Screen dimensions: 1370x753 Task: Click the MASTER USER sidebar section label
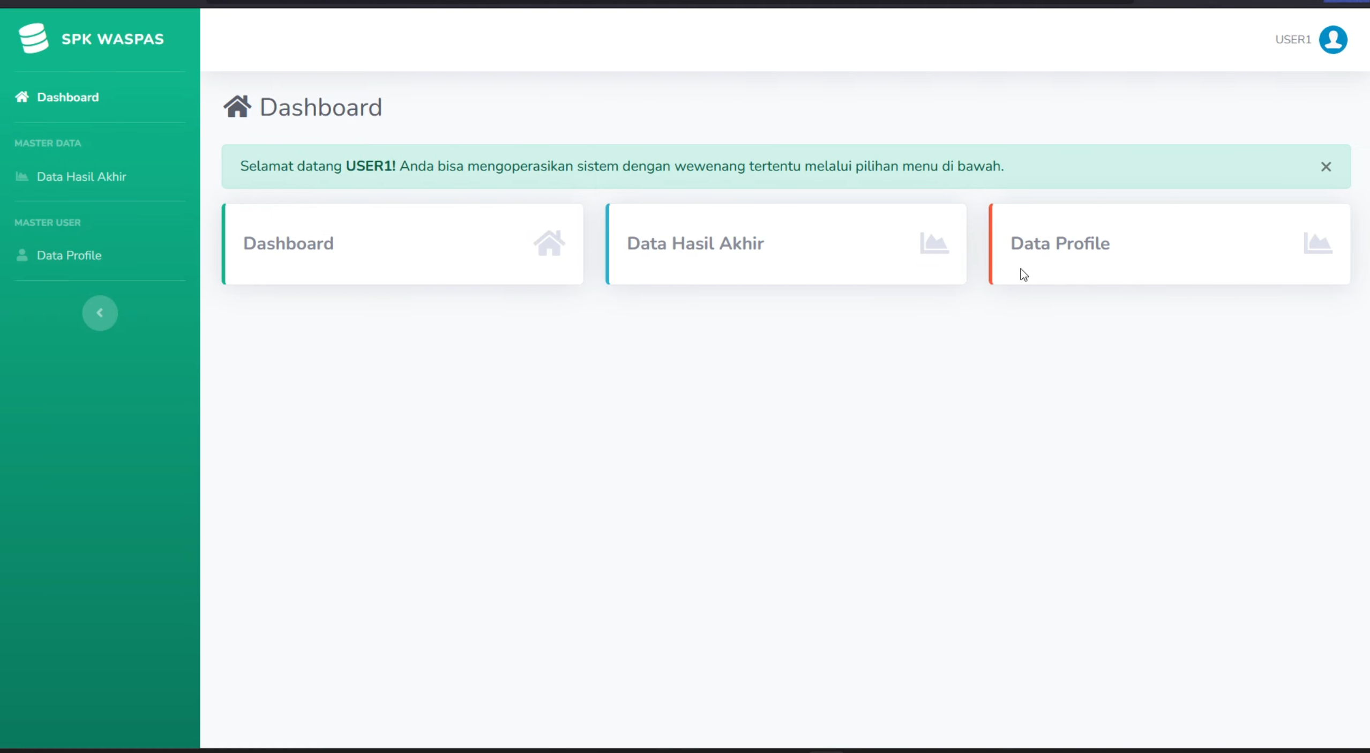pos(48,222)
